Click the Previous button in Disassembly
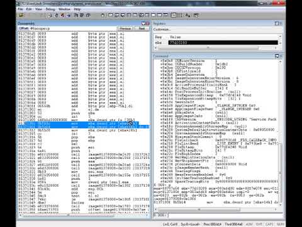Screen dimensions: 302x227 point(125,28)
